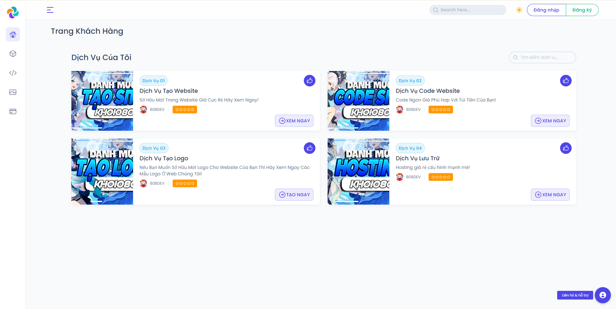Select the code brackets sidebar icon
Image resolution: width=616 pixels, height=309 pixels.
click(x=13, y=73)
